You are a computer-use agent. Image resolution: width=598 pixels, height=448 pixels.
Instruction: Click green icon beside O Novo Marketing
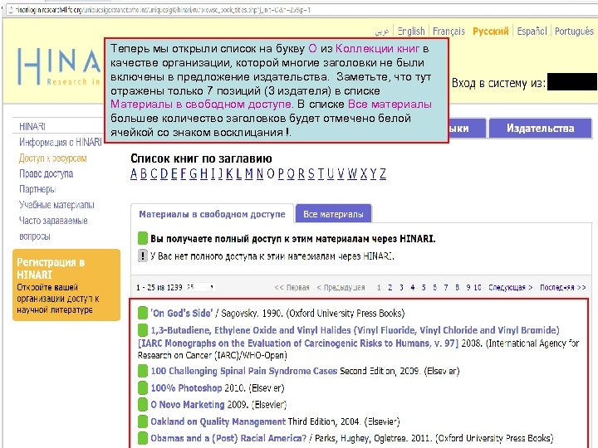143,405
